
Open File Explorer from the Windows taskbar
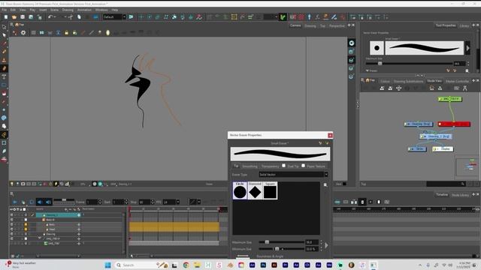(197, 265)
